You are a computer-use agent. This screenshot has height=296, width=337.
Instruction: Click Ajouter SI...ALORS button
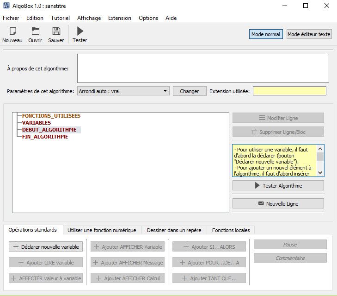209,246
